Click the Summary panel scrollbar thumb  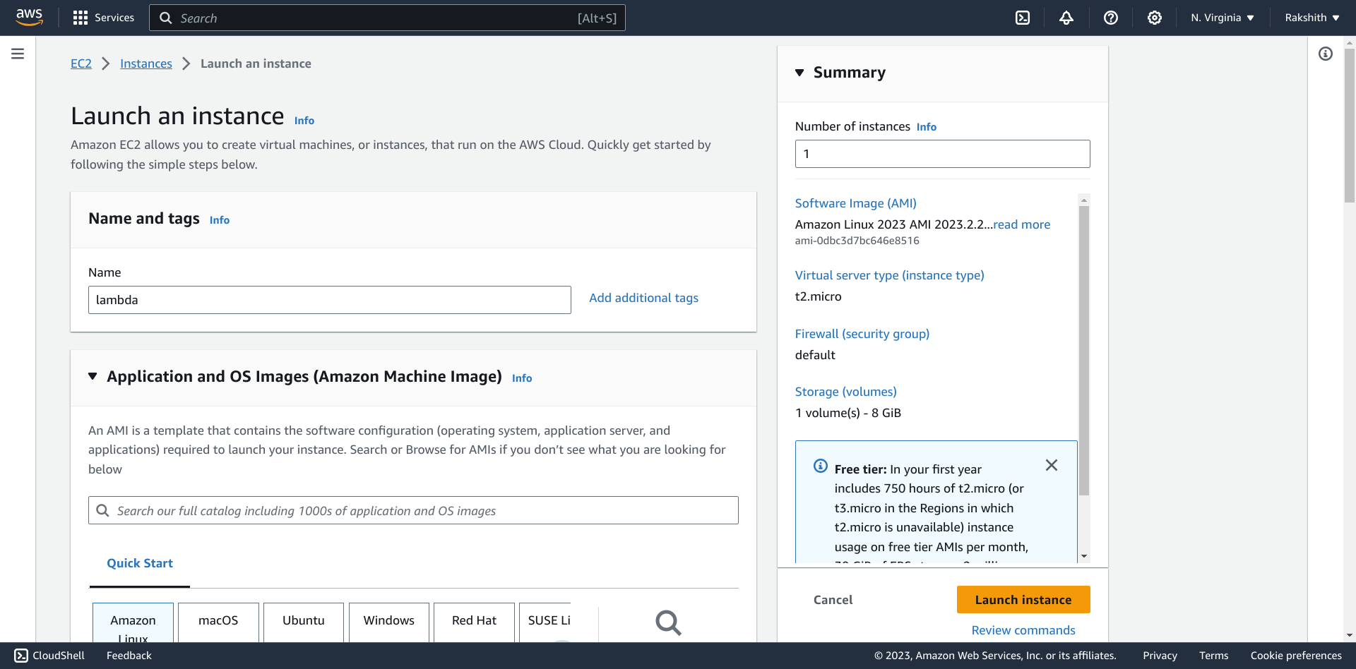pos(1084,351)
